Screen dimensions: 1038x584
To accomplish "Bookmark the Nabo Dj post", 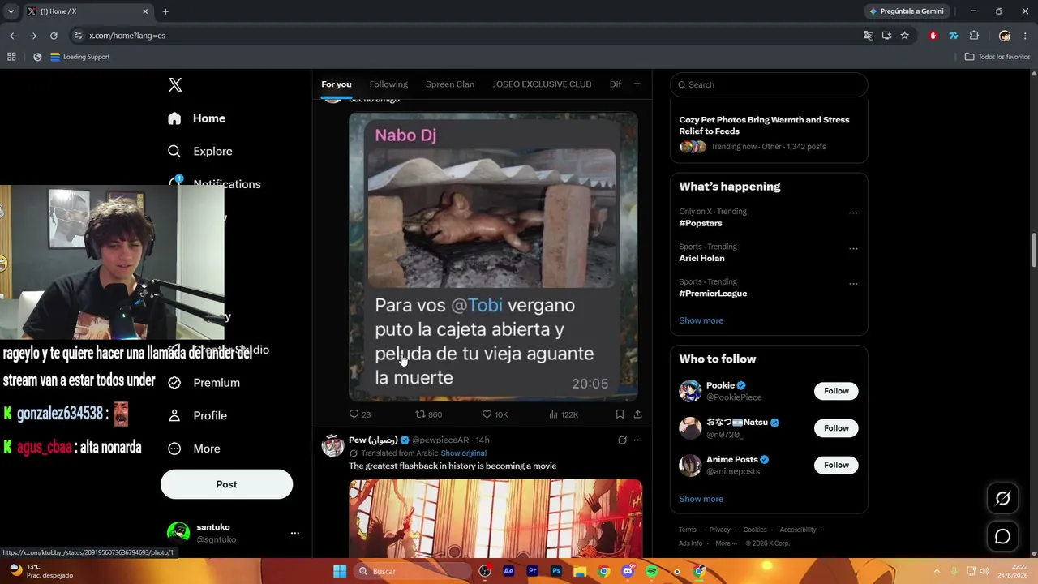I will (620, 414).
